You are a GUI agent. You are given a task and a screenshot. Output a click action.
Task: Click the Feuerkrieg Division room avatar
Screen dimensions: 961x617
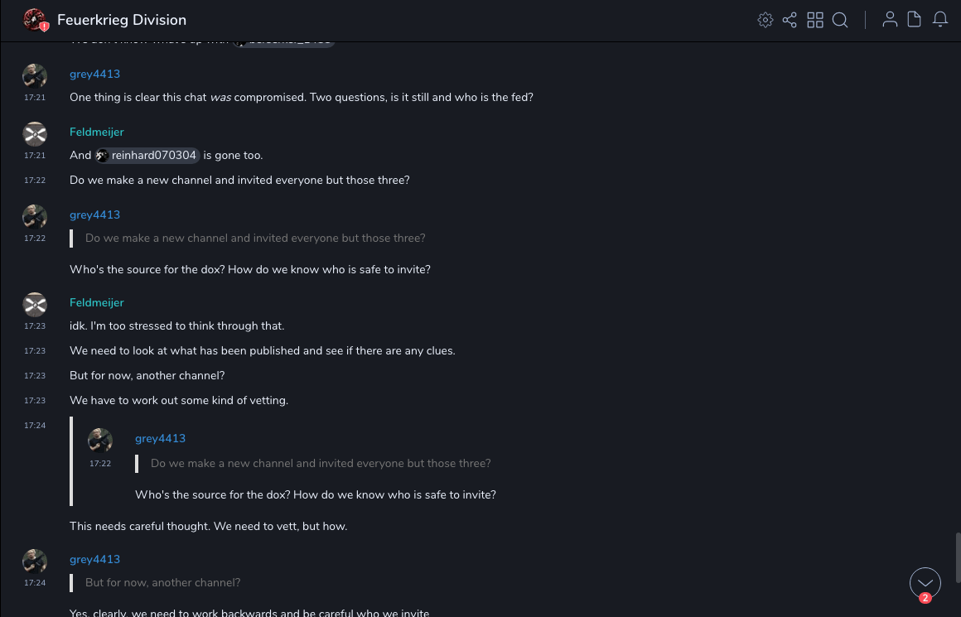(35, 20)
